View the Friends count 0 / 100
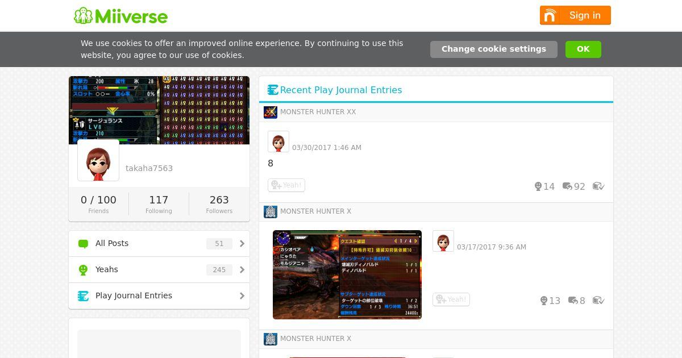Image resolution: width=682 pixels, height=358 pixels. (x=98, y=204)
